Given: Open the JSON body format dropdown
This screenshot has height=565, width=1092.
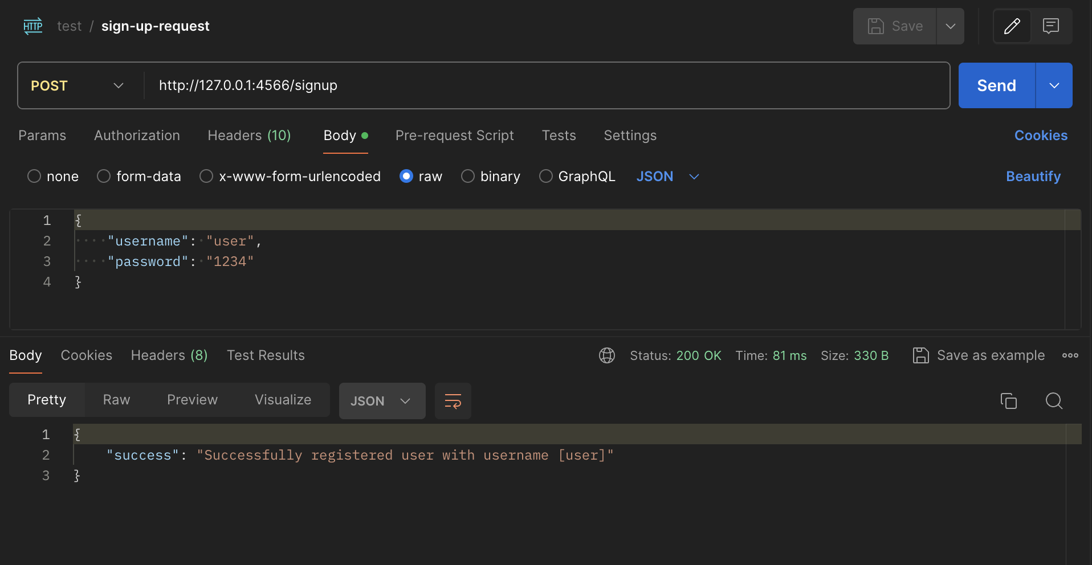Looking at the screenshot, I should pyautogui.click(x=667, y=177).
